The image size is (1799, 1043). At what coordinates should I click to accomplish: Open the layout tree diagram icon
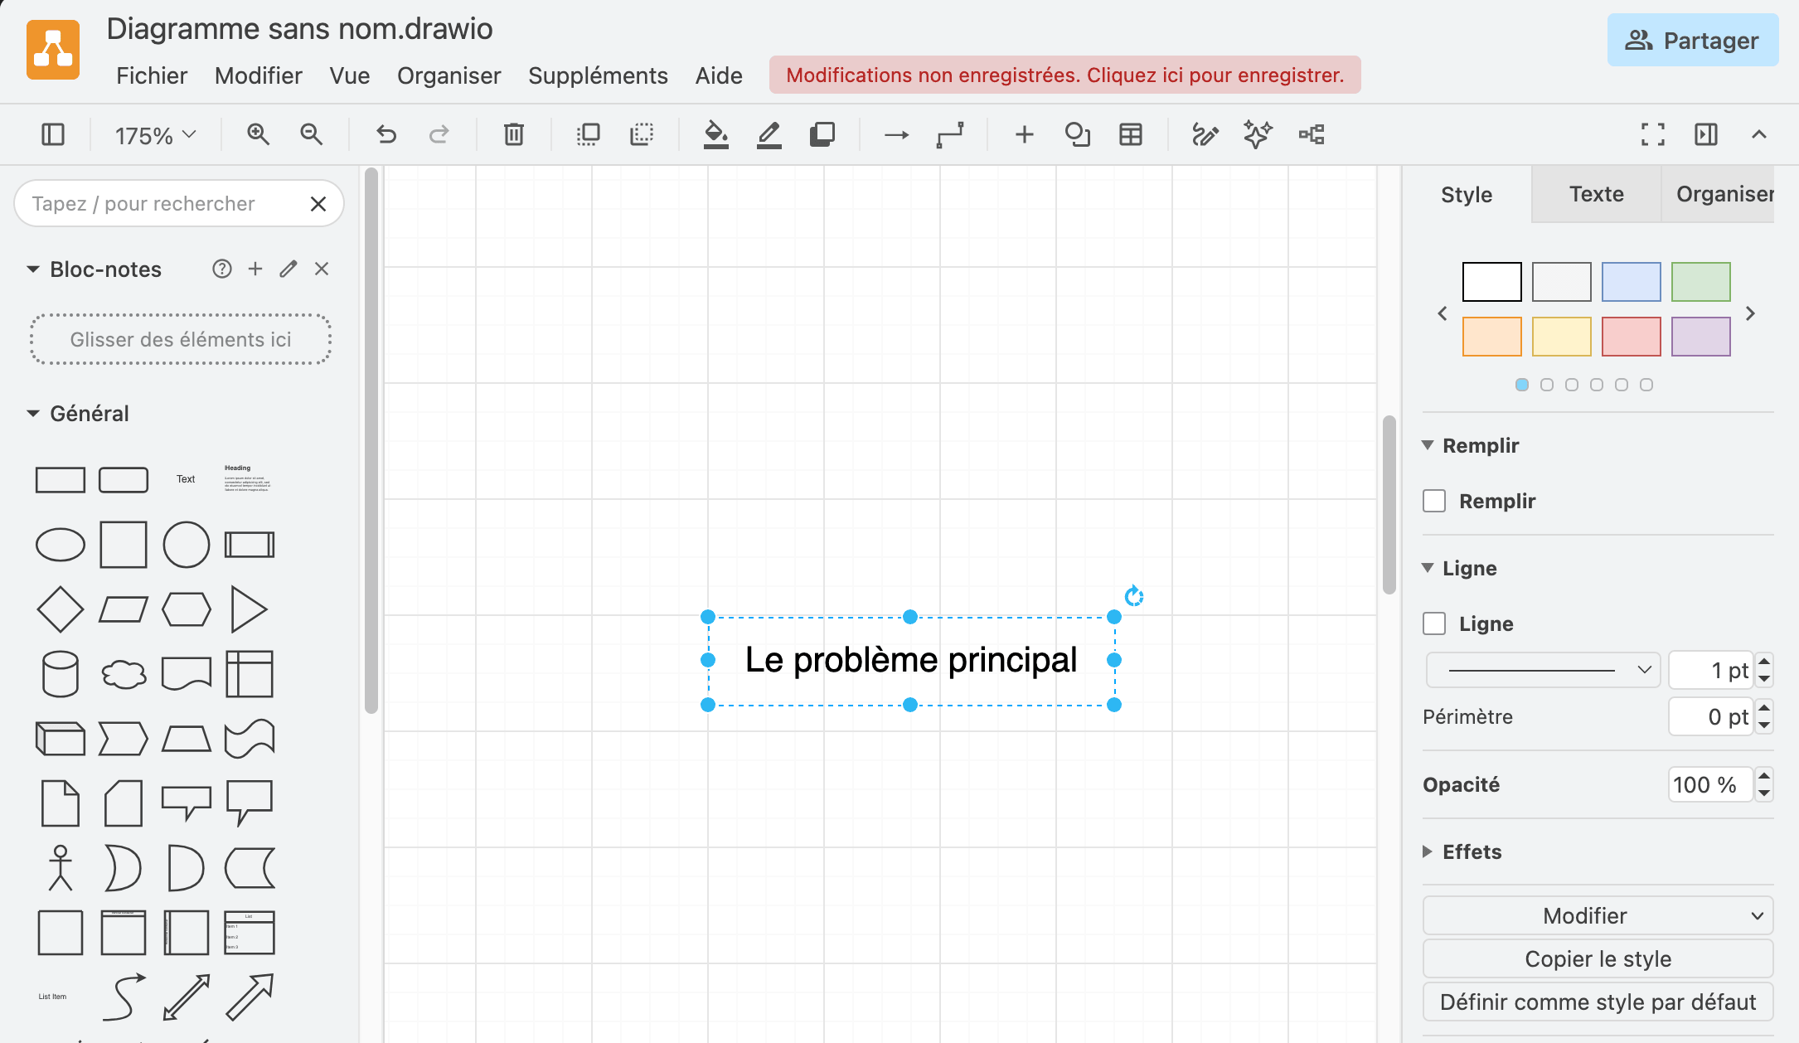click(x=1312, y=134)
